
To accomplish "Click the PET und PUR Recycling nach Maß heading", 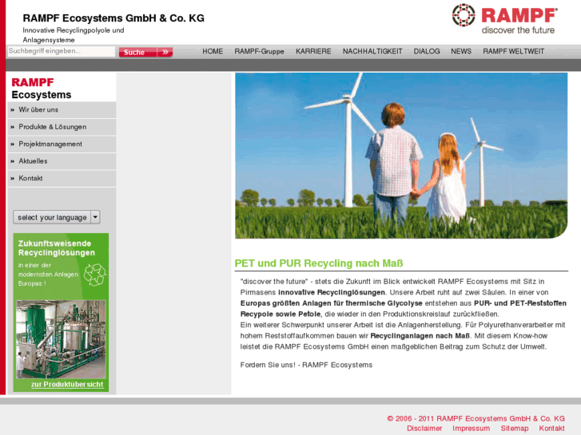I will [x=319, y=263].
